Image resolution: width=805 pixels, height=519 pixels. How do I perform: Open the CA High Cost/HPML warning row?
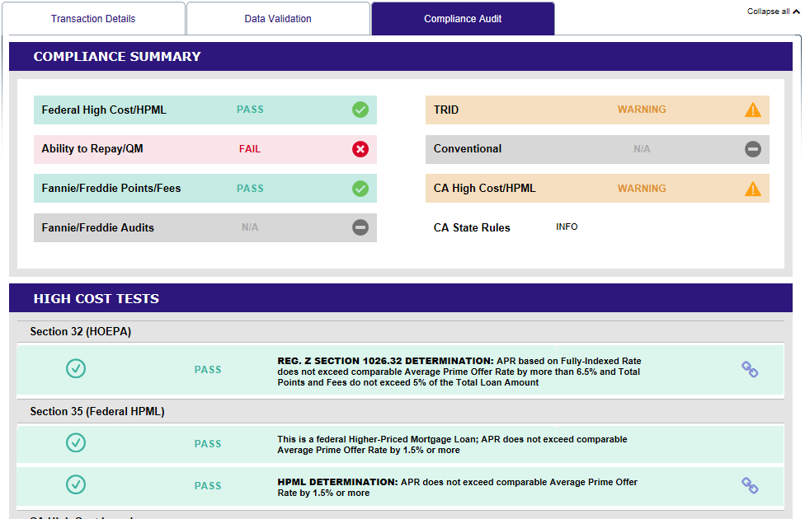click(x=598, y=188)
